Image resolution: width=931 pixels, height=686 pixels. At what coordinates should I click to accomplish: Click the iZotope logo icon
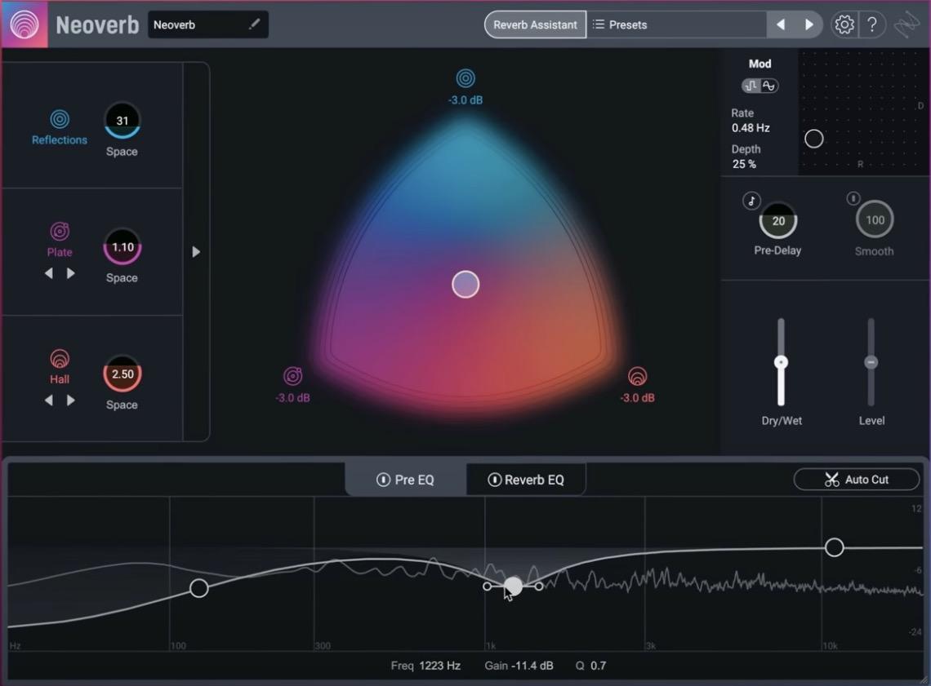click(x=906, y=25)
